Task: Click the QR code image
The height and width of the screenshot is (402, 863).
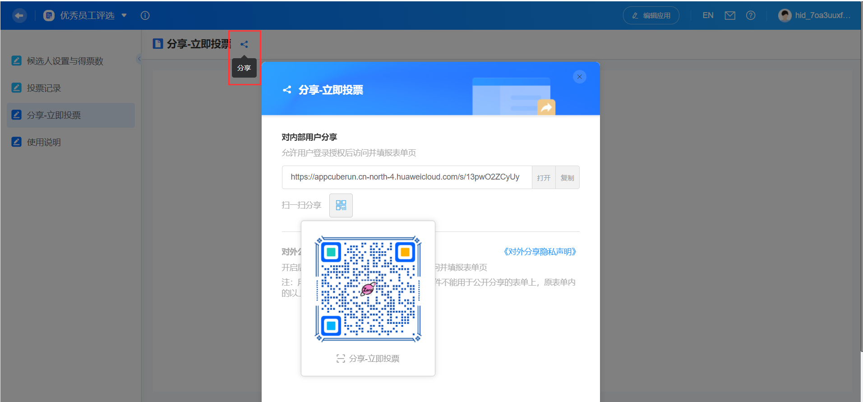Action: 368,288
